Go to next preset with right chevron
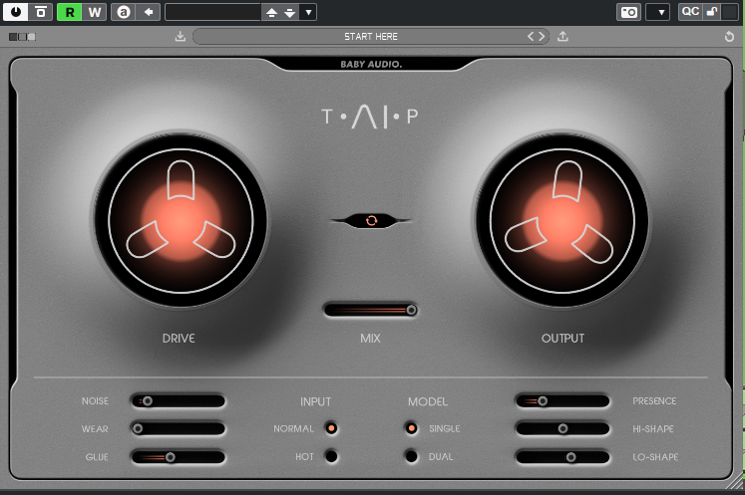 click(542, 36)
